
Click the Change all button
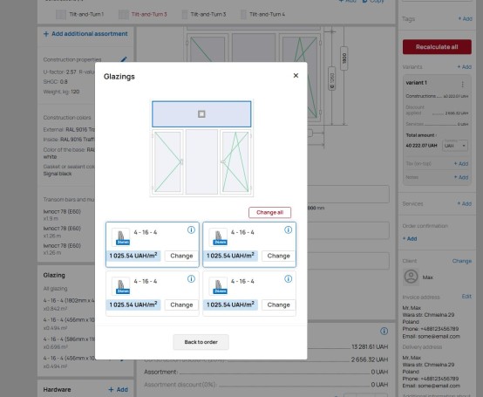[270, 212]
